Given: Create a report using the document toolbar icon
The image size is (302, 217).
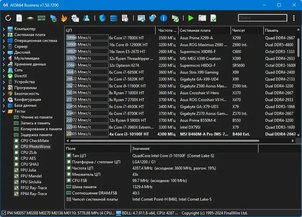Looking at the screenshot, I should coord(18,18).
